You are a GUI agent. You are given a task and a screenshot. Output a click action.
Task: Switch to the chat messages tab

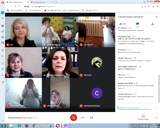pos(137,24)
